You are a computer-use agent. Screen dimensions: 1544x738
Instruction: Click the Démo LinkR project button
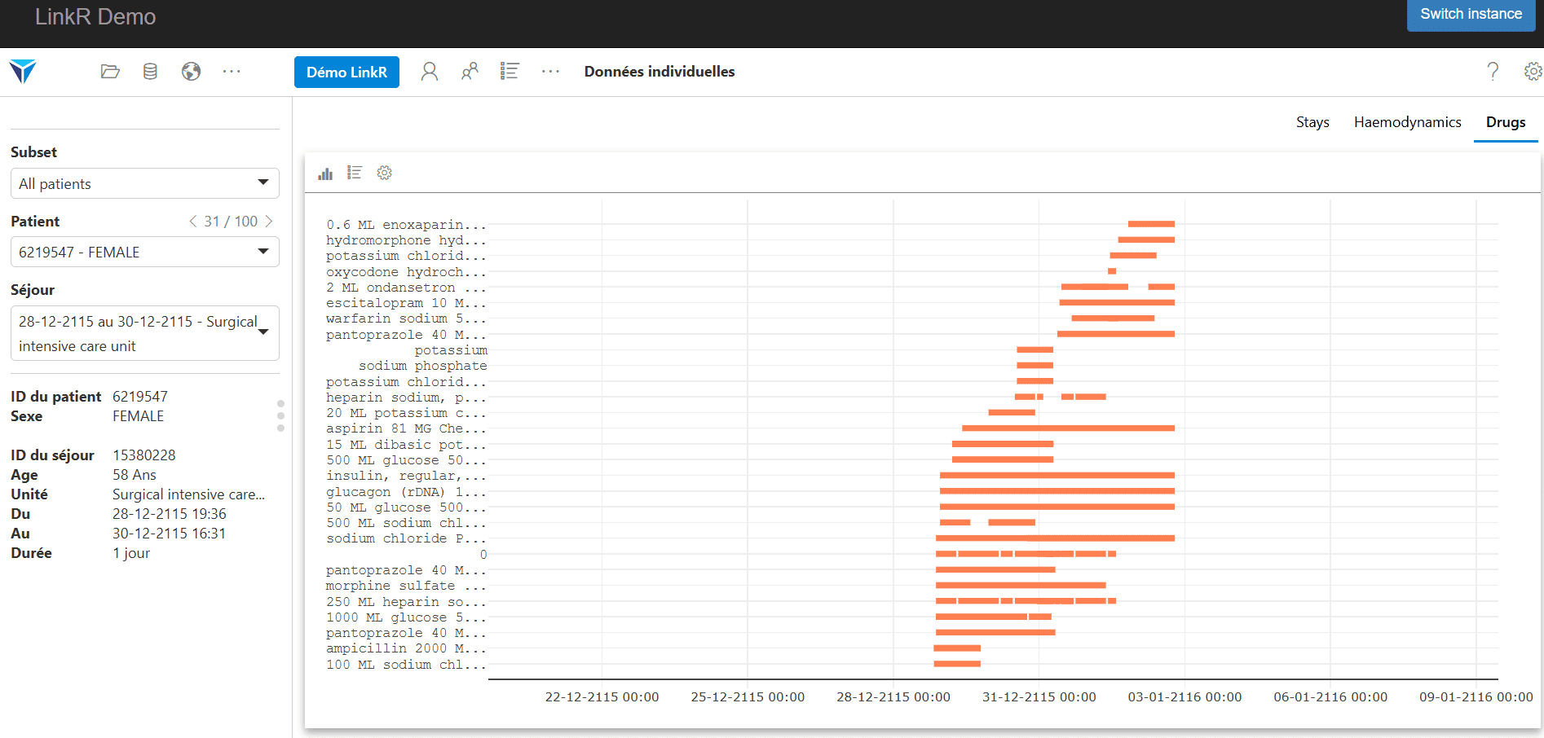(x=346, y=72)
